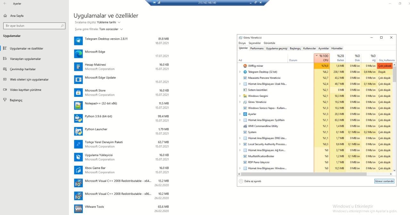Click Telegram Desktop process icon in Task Manager

[x=245, y=72]
